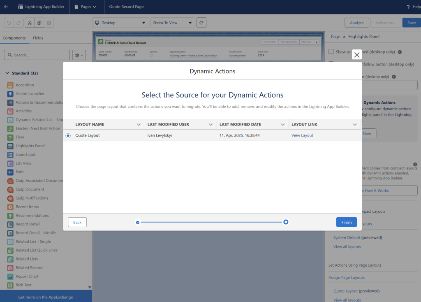Close the Dynamic Actions dialog with X
The image size is (421, 302).
pyautogui.click(x=357, y=55)
